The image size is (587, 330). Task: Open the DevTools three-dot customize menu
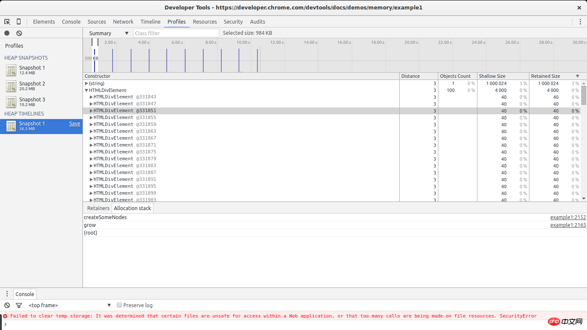[580, 21]
